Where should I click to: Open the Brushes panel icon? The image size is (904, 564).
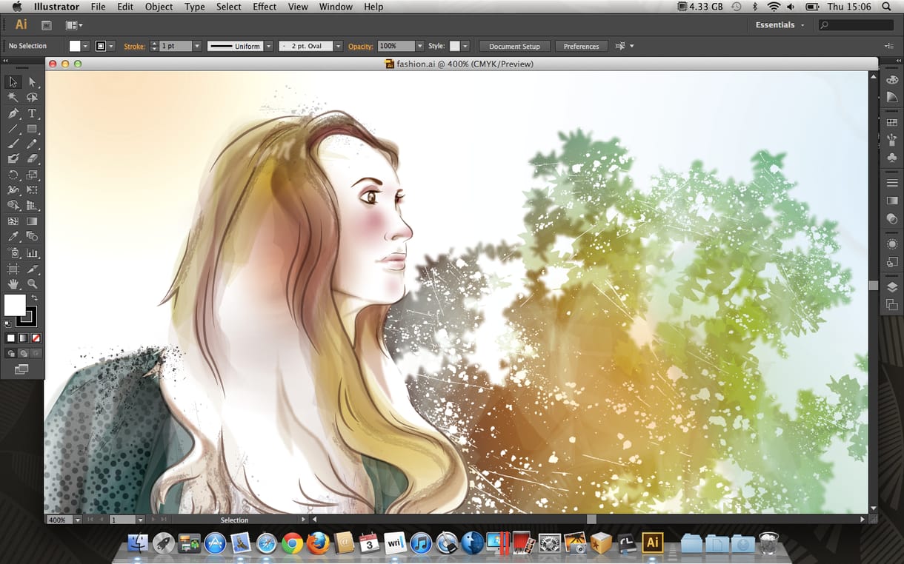[892, 139]
